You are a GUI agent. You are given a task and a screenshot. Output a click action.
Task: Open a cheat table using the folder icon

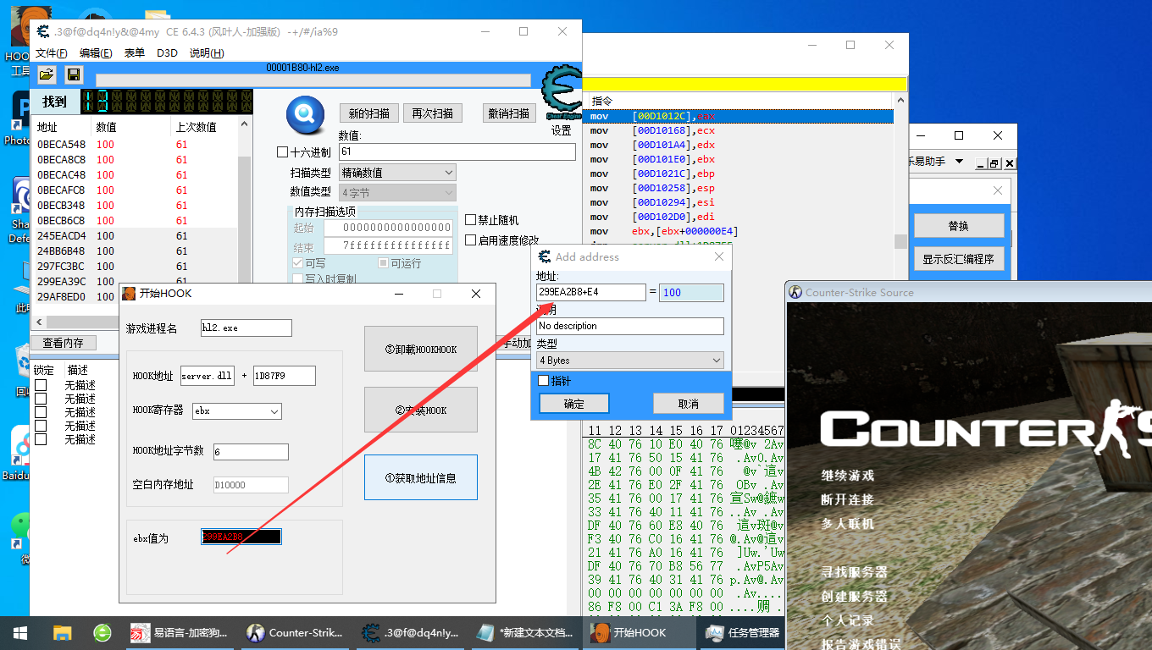tap(47, 74)
